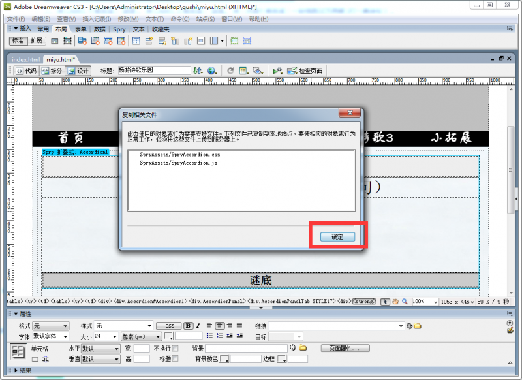Open the text color swatch

pos(169,336)
